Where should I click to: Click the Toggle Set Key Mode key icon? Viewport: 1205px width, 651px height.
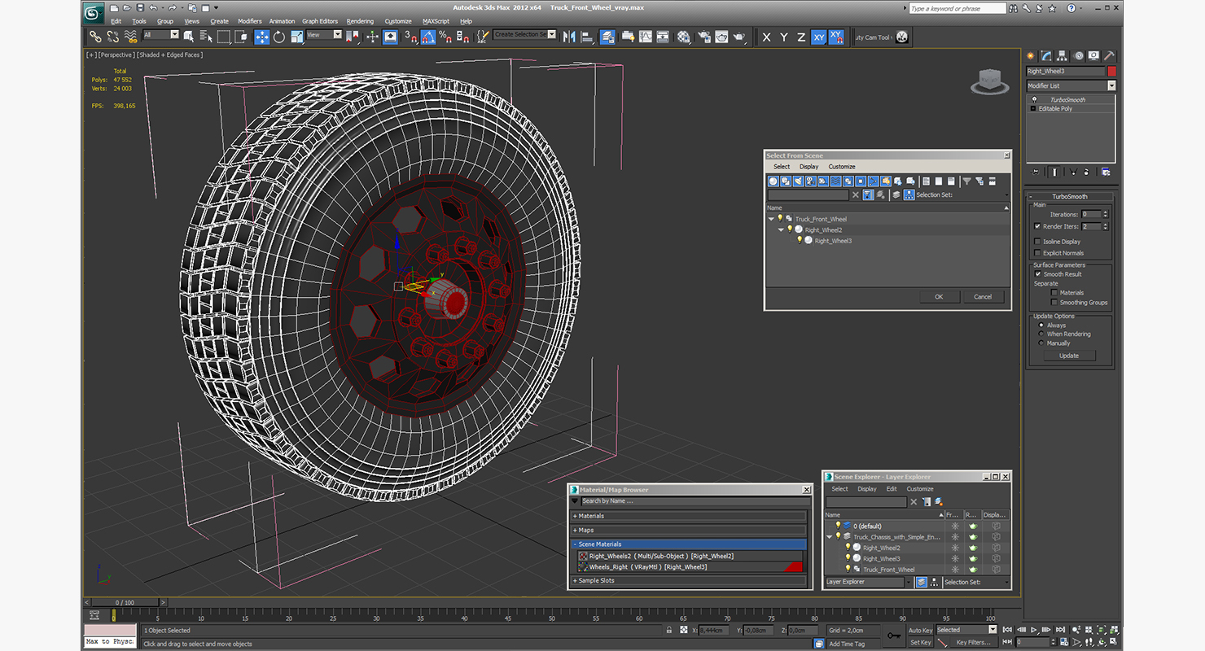coord(894,636)
